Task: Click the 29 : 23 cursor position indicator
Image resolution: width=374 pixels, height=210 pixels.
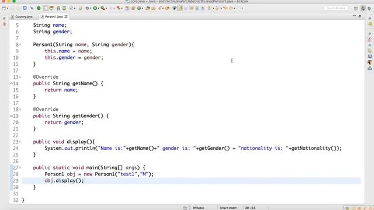Action: click(x=250, y=208)
